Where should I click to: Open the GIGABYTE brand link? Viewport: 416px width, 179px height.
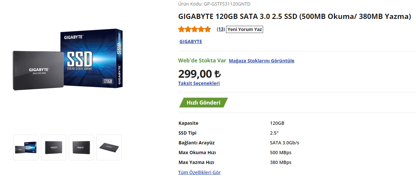[x=191, y=41]
